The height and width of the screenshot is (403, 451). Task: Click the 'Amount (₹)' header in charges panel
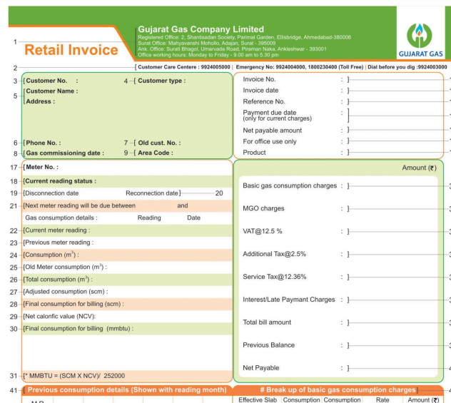tap(419, 168)
